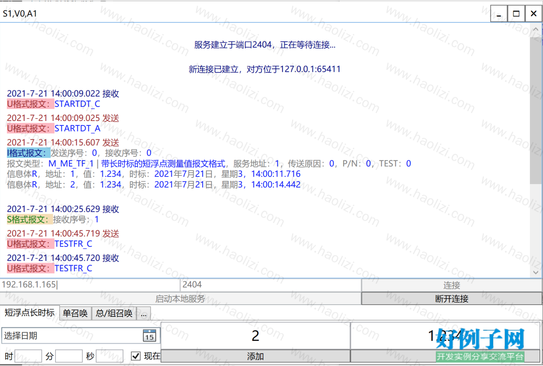Open the 总/组召唤 tab

coord(114,313)
